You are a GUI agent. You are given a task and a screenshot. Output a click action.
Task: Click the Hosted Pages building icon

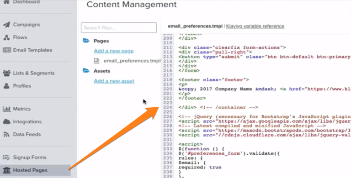(7, 170)
